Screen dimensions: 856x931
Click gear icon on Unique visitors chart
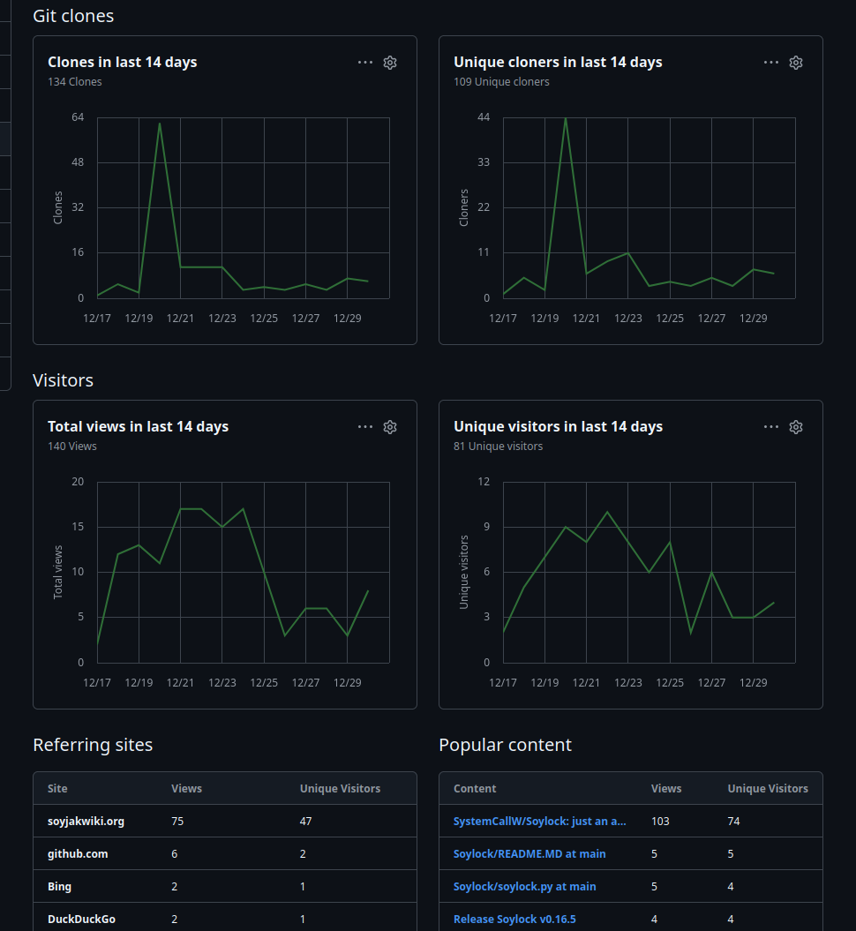(796, 427)
